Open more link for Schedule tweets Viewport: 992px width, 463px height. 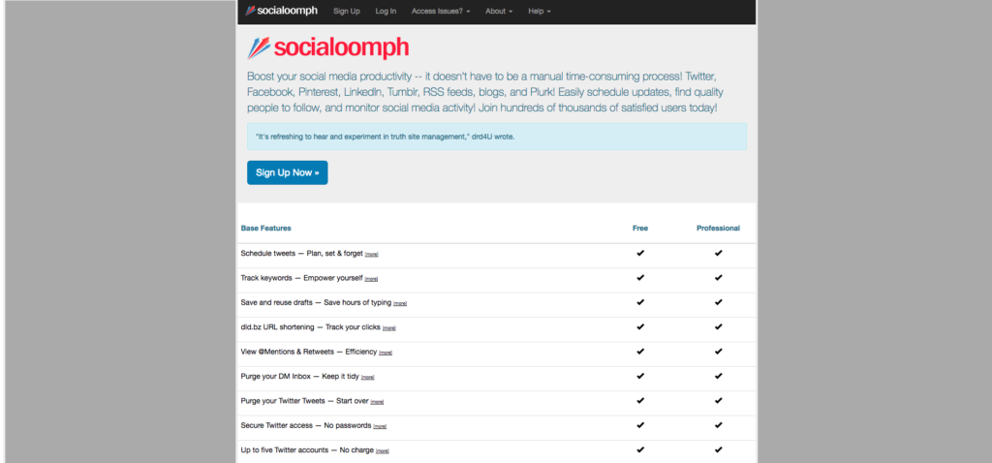coord(372,255)
